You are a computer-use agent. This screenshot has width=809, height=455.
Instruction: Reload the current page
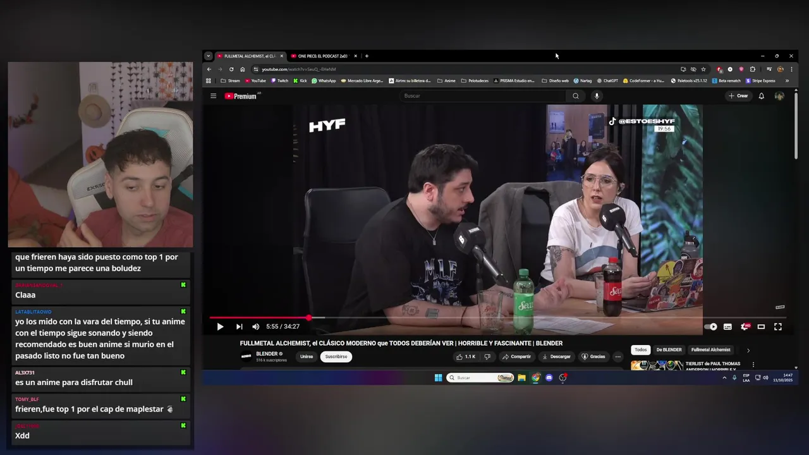point(231,70)
